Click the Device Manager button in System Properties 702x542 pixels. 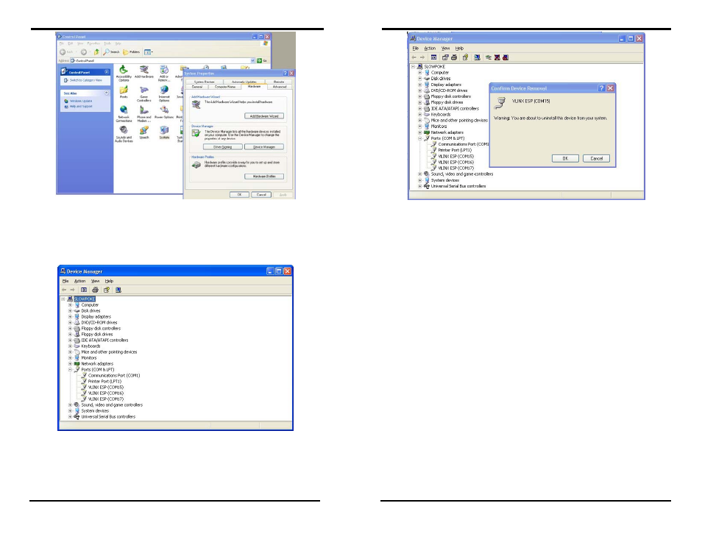tap(264, 147)
